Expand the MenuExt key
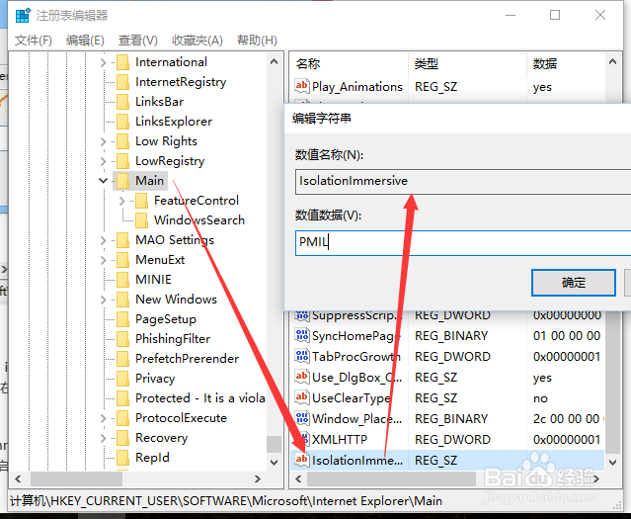This screenshot has height=519, width=631. pos(103,260)
